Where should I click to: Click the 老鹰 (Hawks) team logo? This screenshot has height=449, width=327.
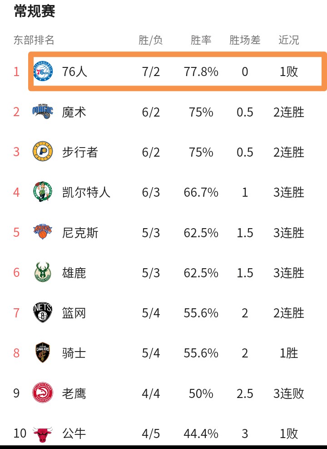tap(43, 393)
